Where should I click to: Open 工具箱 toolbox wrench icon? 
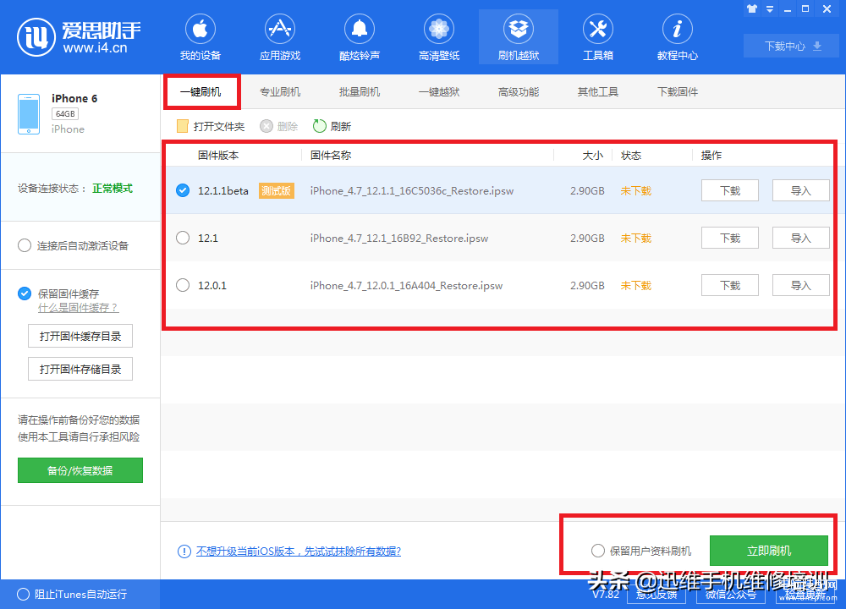[597, 30]
